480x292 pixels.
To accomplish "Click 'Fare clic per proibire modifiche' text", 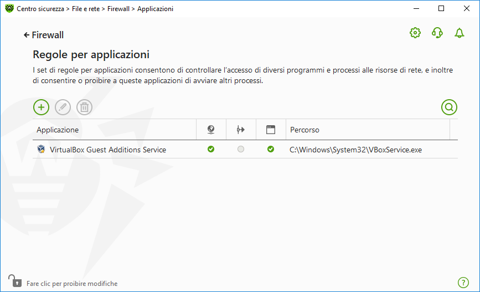I will (x=72, y=283).
